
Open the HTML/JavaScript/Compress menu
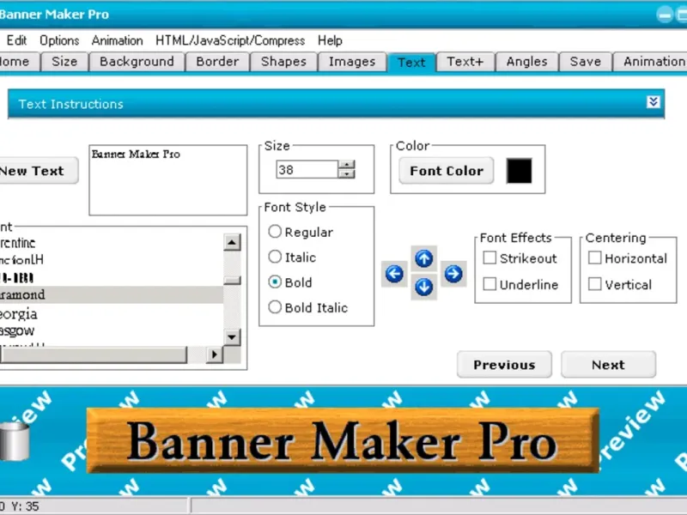[230, 40]
